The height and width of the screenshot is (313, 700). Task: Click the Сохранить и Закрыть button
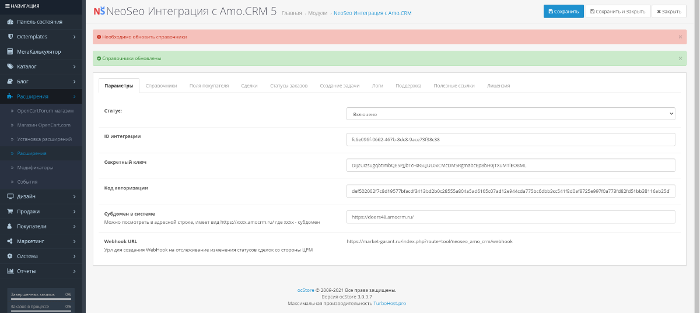click(617, 11)
